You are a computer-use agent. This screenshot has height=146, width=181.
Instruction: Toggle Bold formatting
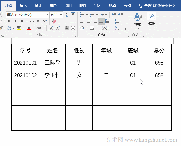(x=9, y=21)
